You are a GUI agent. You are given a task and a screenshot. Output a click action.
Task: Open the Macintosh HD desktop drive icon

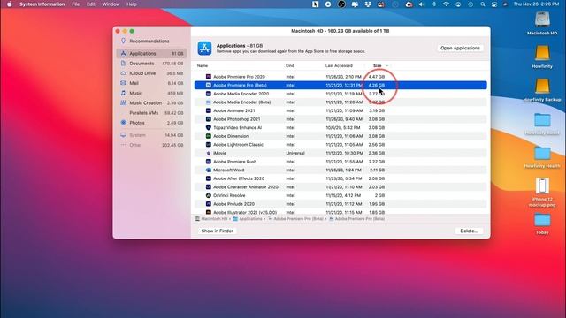[x=542, y=20]
